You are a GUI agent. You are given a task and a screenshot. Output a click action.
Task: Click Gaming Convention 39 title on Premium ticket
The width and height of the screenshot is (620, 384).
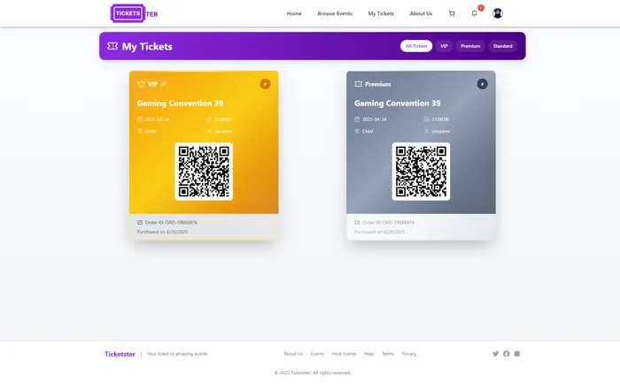398,104
